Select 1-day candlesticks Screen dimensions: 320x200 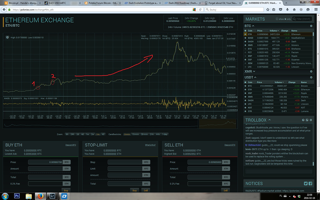point(165,134)
